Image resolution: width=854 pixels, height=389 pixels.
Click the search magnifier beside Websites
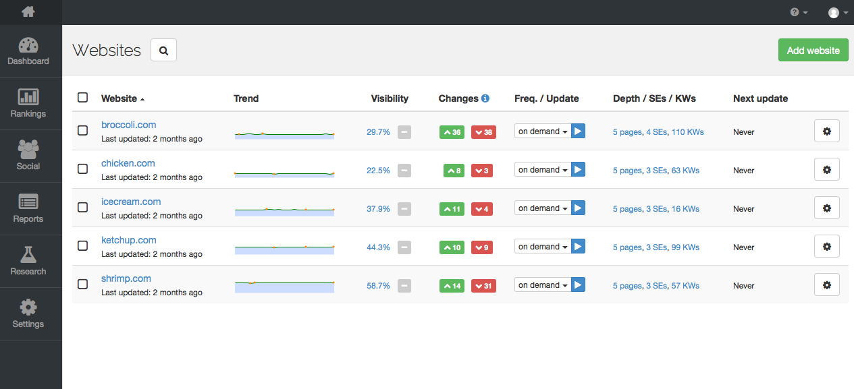pyautogui.click(x=163, y=50)
